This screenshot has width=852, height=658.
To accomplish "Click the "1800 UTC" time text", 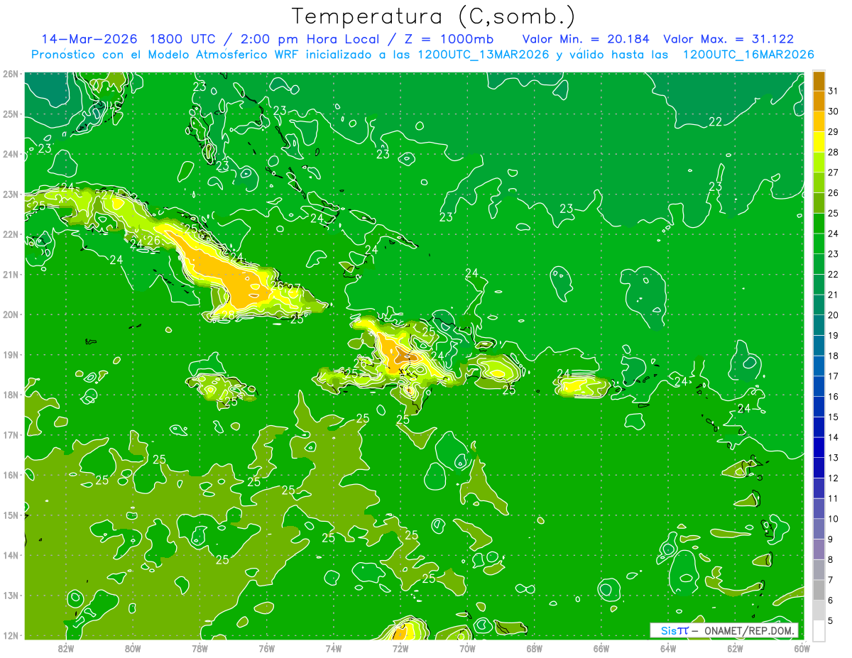I will click(x=185, y=39).
